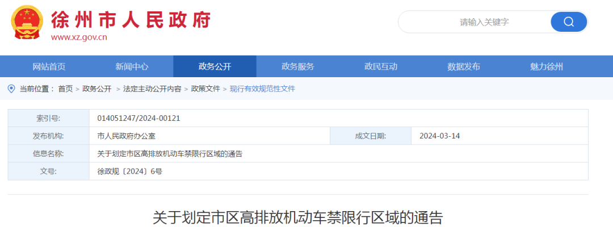Click the 首页 breadcrumb link

point(65,89)
